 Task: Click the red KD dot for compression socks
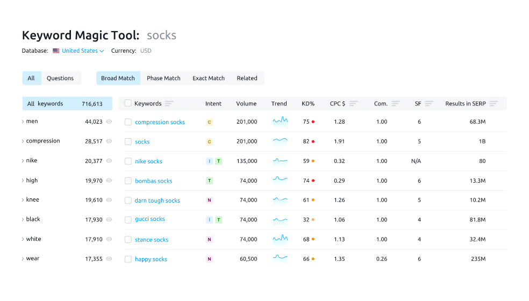coord(313,122)
